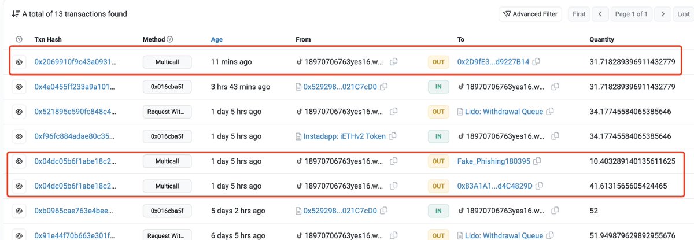Click the previous page chevron

pos(600,14)
